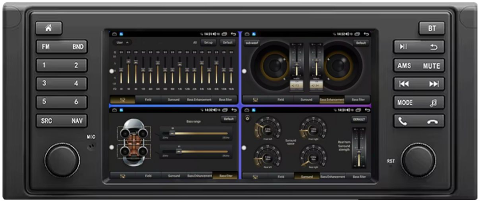Hang up using the end call button
The width and height of the screenshot is (480, 202).
432,121
